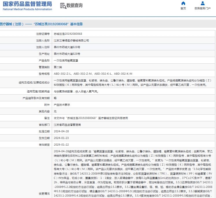Click the 变更情况 label
Screen dimensions: 216x198
(x=44, y=194)
